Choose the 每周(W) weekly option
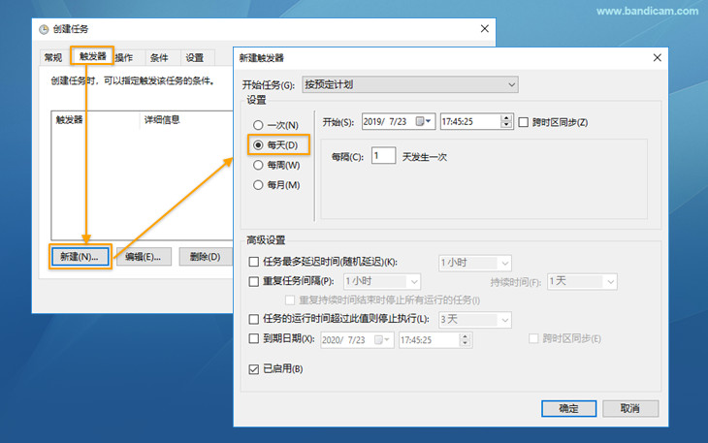 tap(258, 165)
